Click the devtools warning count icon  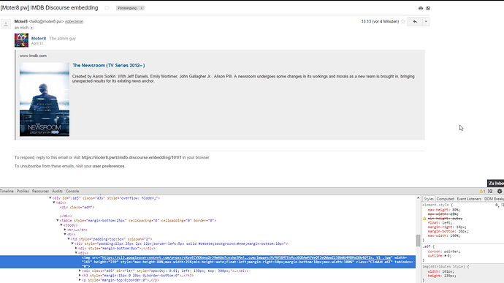(481, 192)
